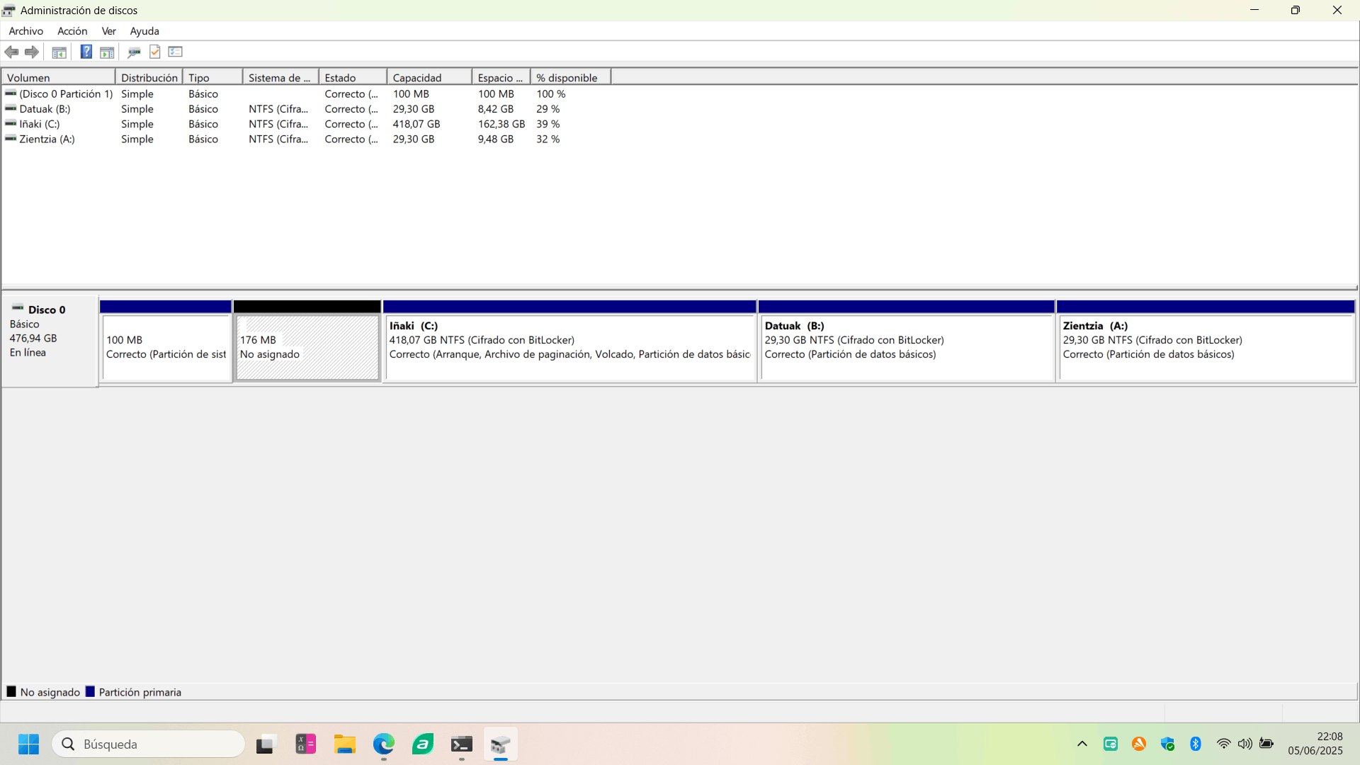
Task: Select the Datuak (B:) partition block
Action: pyautogui.click(x=906, y=347)
